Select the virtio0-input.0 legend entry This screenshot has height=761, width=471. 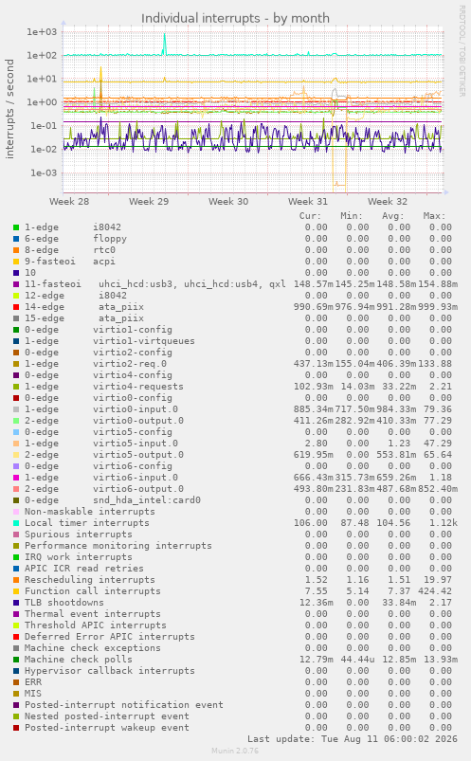[x=101, y=409]
